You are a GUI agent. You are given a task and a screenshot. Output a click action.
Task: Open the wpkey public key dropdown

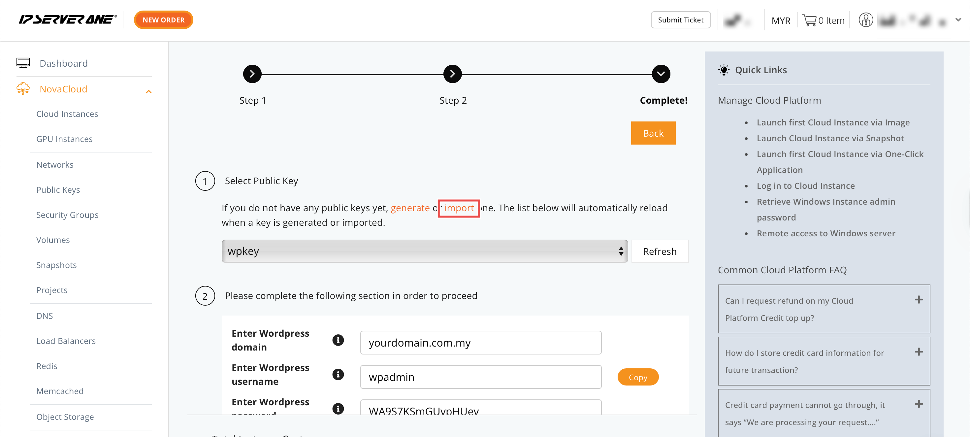(x=425, y=251)
